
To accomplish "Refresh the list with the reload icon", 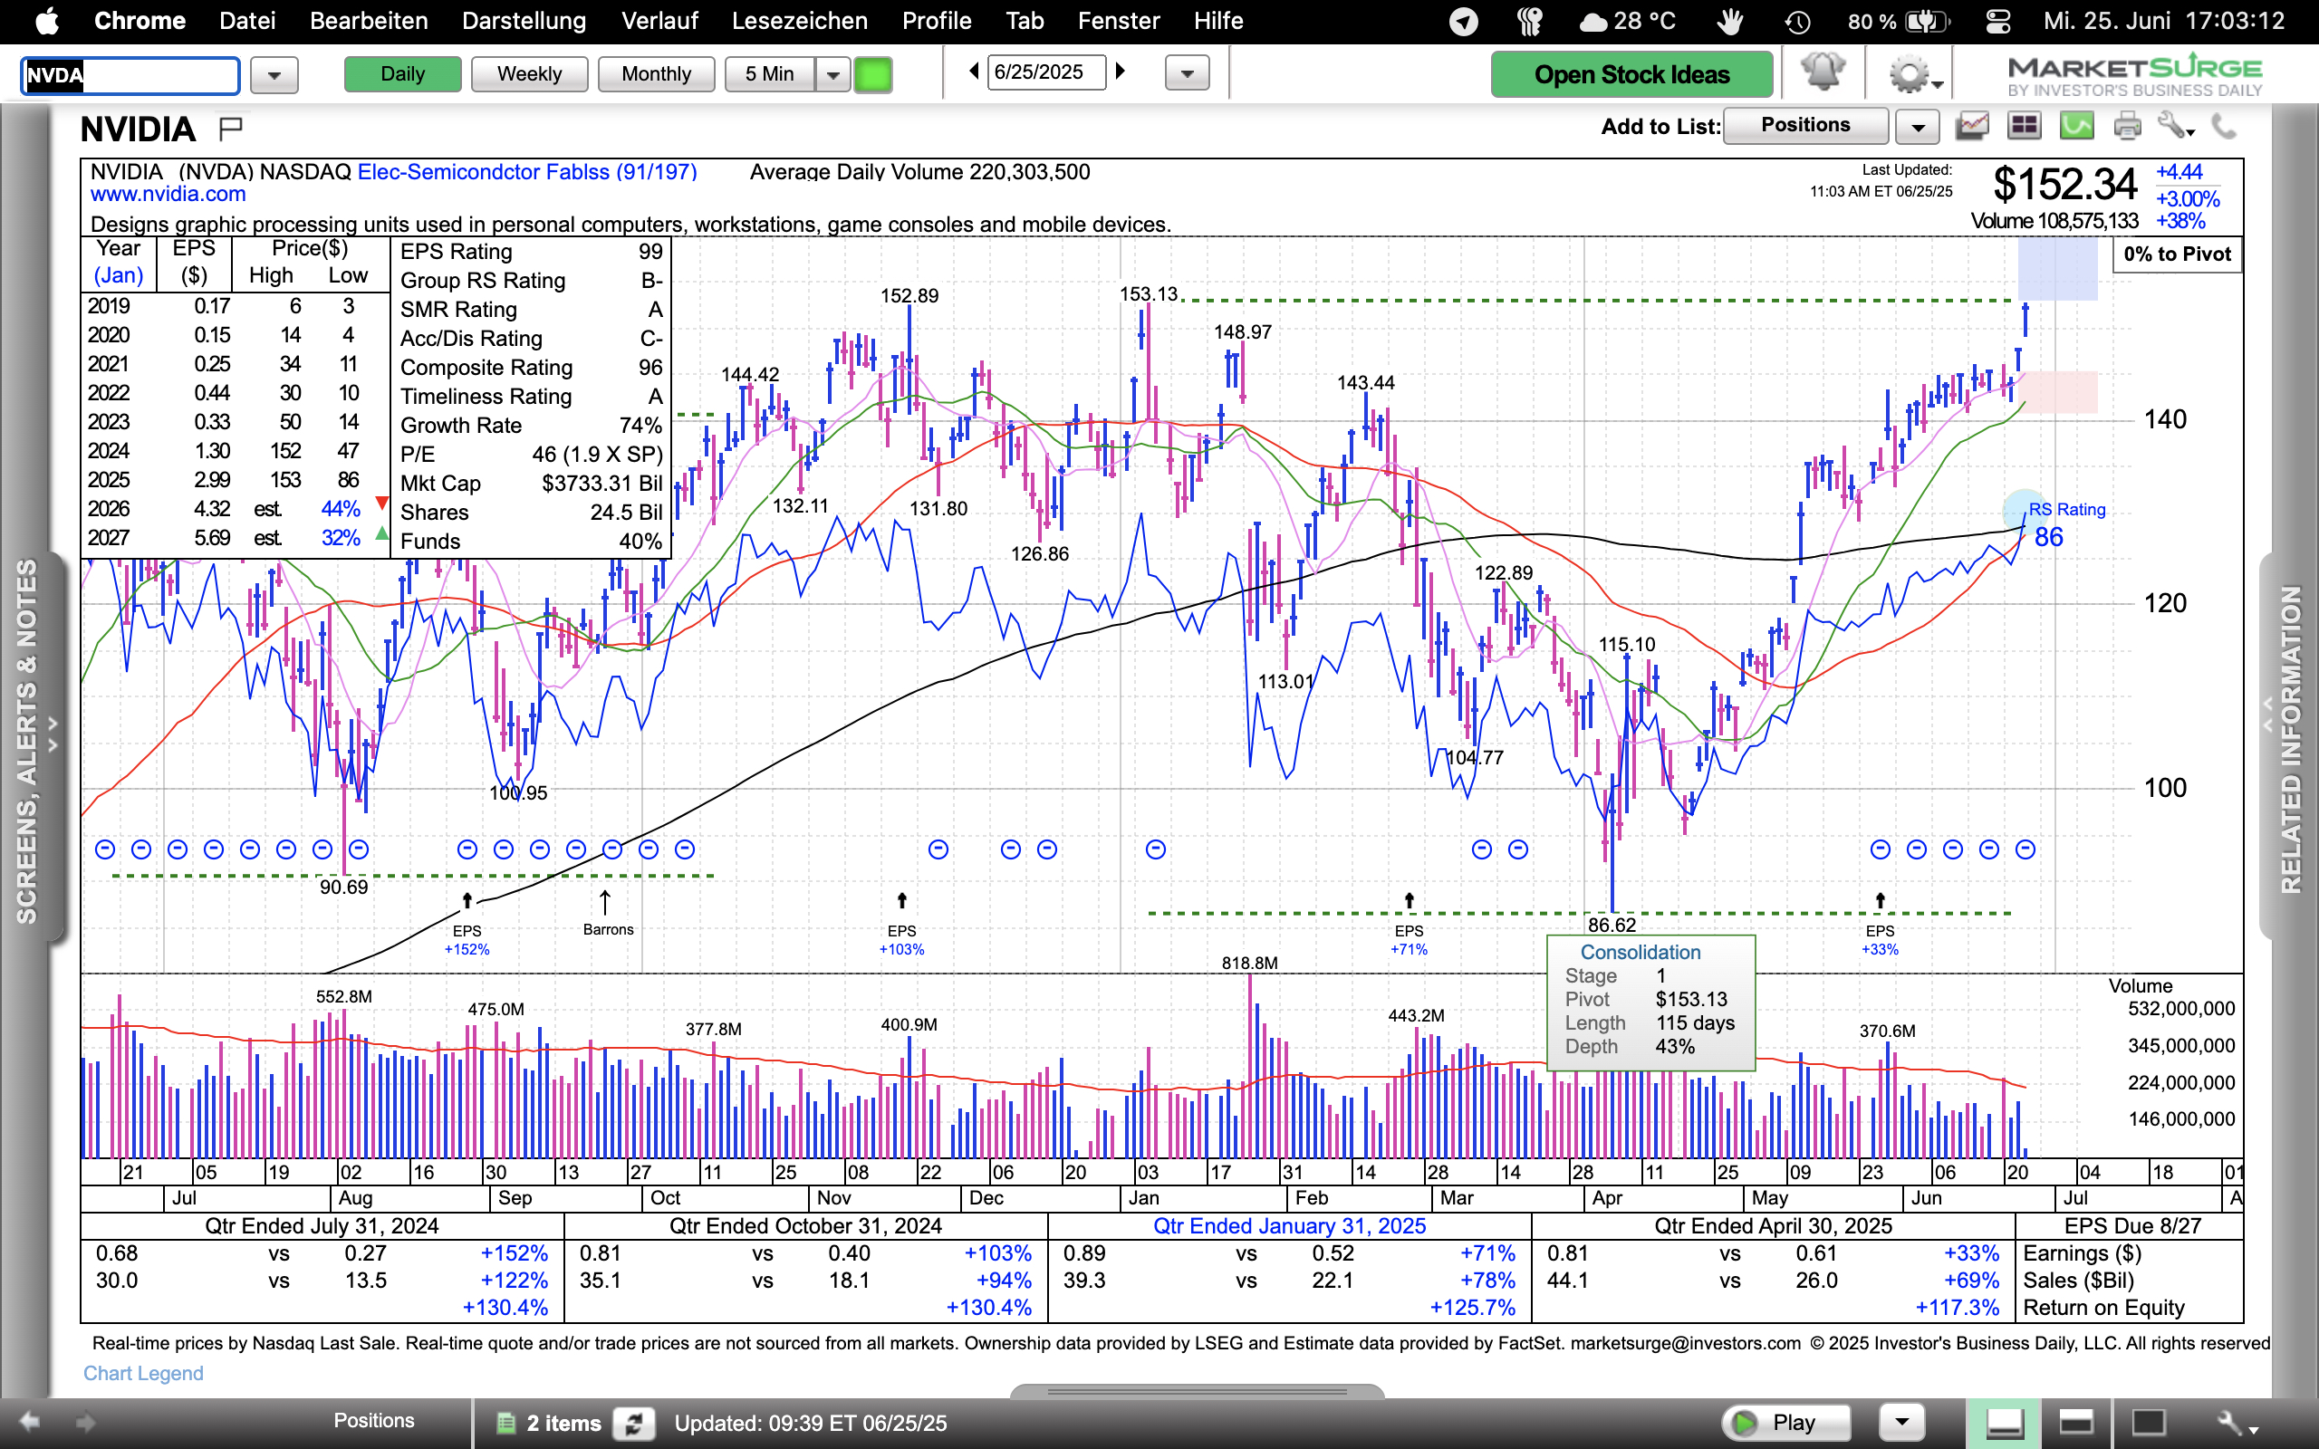I will coord(633,1423).
